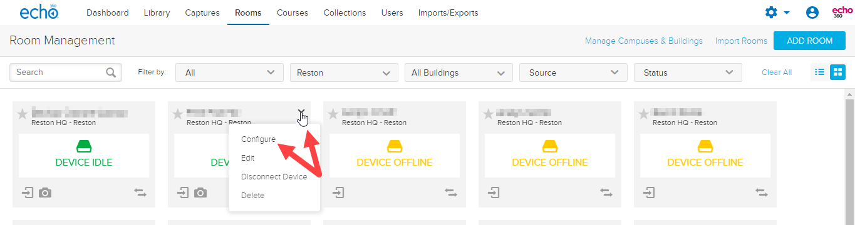Go to the Library tab

(157, 12)
